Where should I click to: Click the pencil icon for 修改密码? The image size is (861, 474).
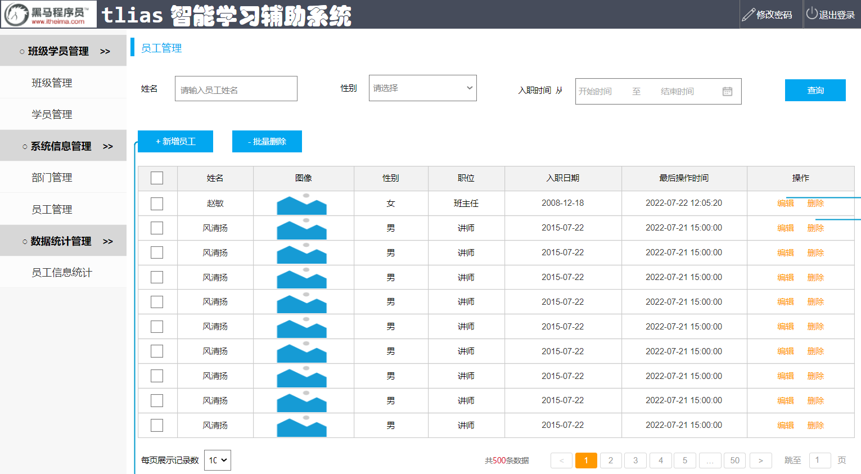coord(748,15)
